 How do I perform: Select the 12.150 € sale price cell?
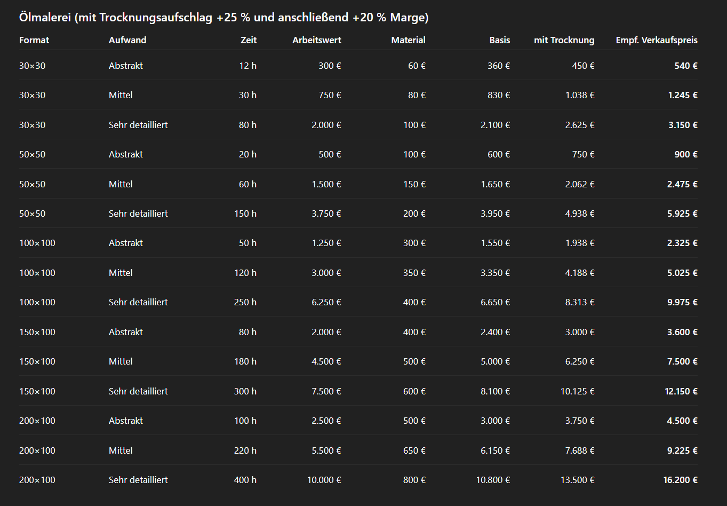point(681,391)
